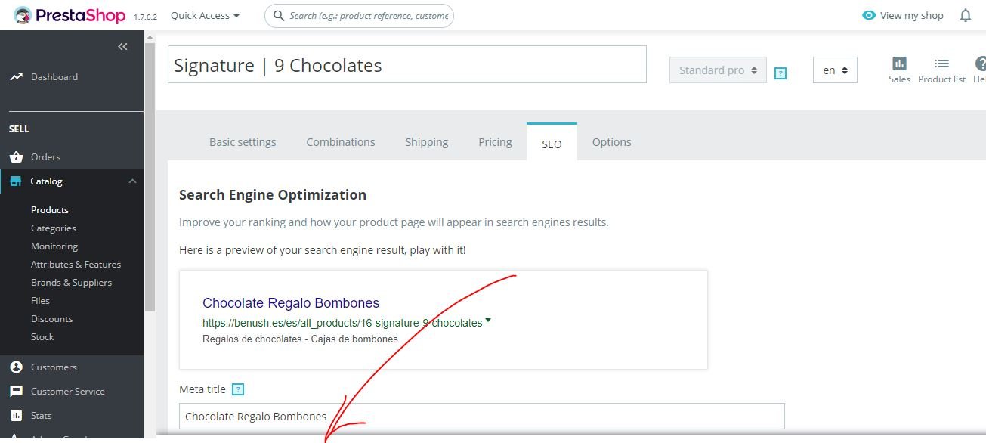Click the Orders basket icon
This screenshot has height=443, width=986.
pyautogui.click(x=16, y=157)
